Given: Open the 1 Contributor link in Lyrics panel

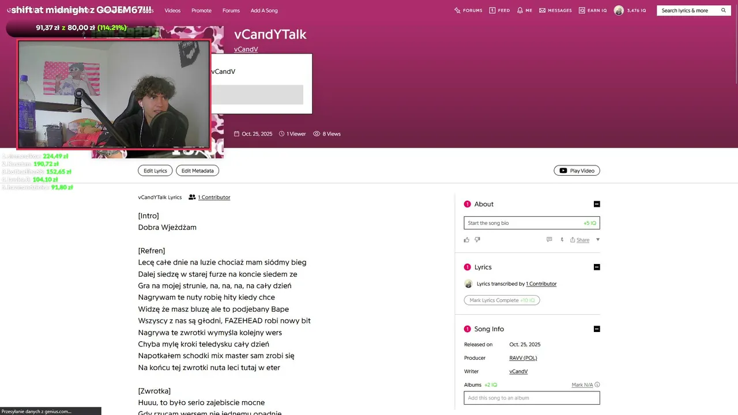Looking at the screenshot, I should pos(541,284).
